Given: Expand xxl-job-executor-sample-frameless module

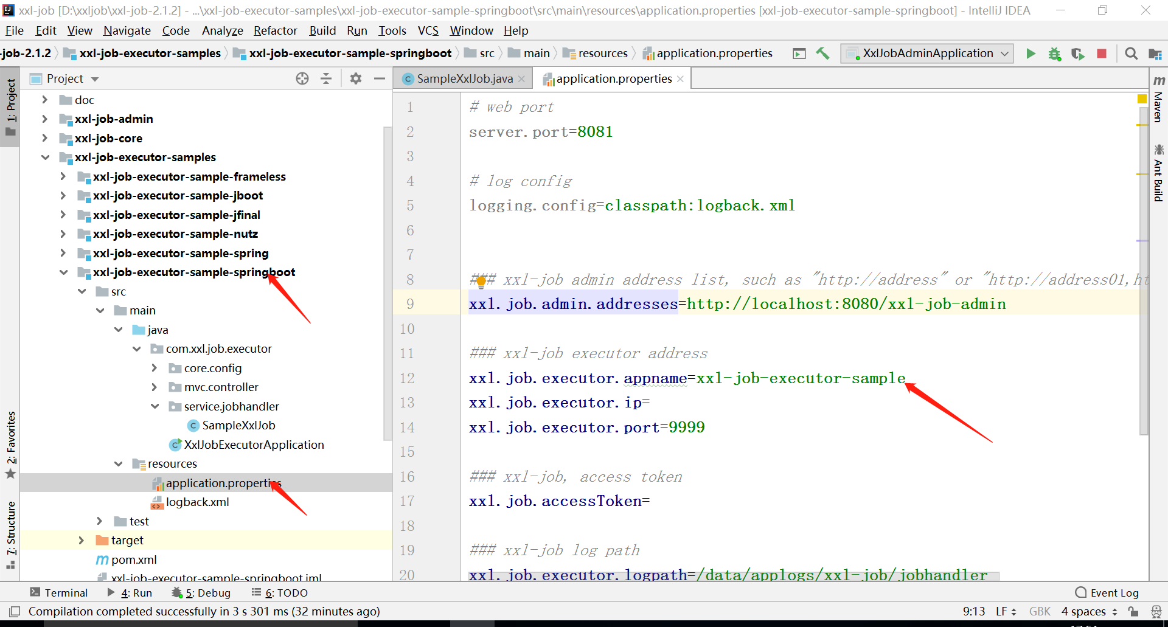Looking at the screenshot, I should [x=63, y=176].
